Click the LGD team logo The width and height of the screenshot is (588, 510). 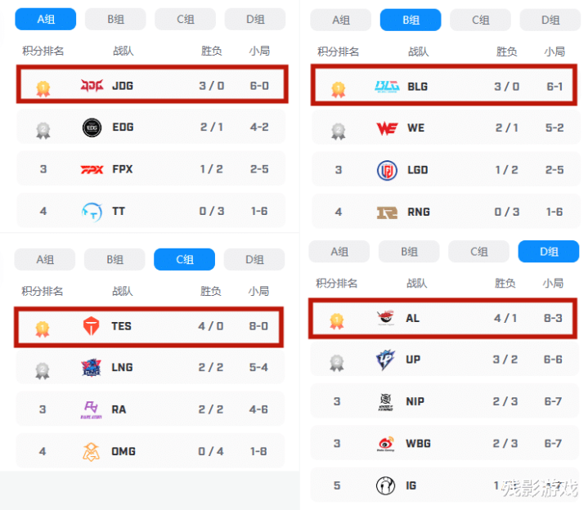tap(387, 170)
